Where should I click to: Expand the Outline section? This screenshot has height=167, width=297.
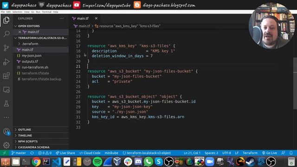pyautogui.click(x=41, y=129)
